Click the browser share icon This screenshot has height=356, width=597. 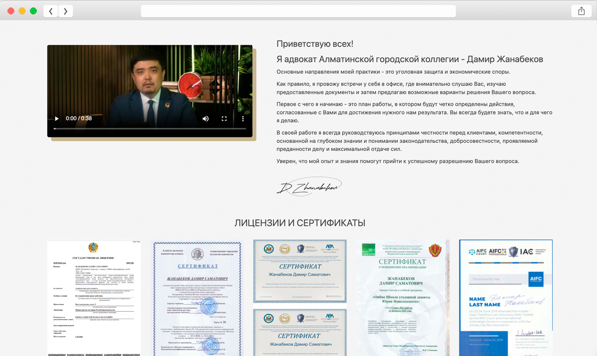[582, 11]
